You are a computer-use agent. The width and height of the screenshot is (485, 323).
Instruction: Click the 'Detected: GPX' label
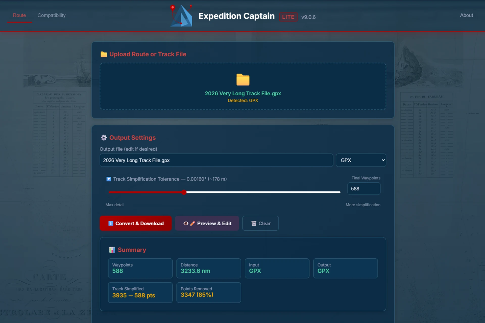(243, 100)
